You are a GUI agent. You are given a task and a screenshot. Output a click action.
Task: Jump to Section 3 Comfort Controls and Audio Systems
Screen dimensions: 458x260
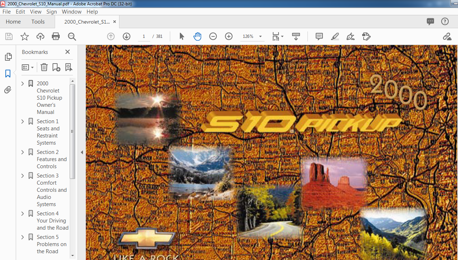(52, 190)
